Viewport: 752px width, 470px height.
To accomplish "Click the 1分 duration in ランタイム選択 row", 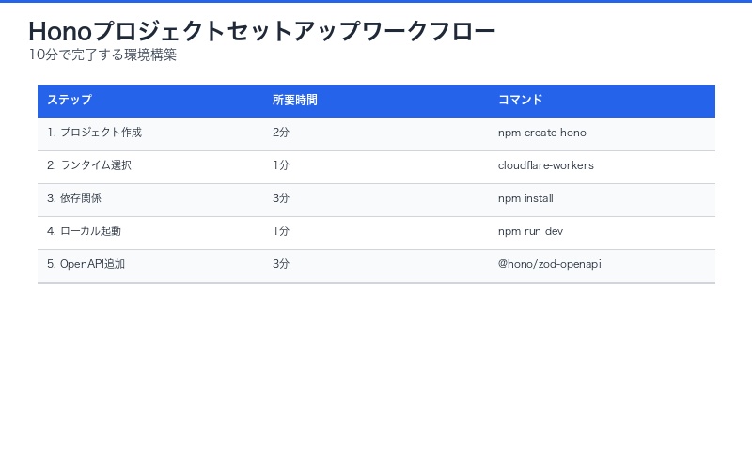I will pyautogui.click(x=281, y=166).
